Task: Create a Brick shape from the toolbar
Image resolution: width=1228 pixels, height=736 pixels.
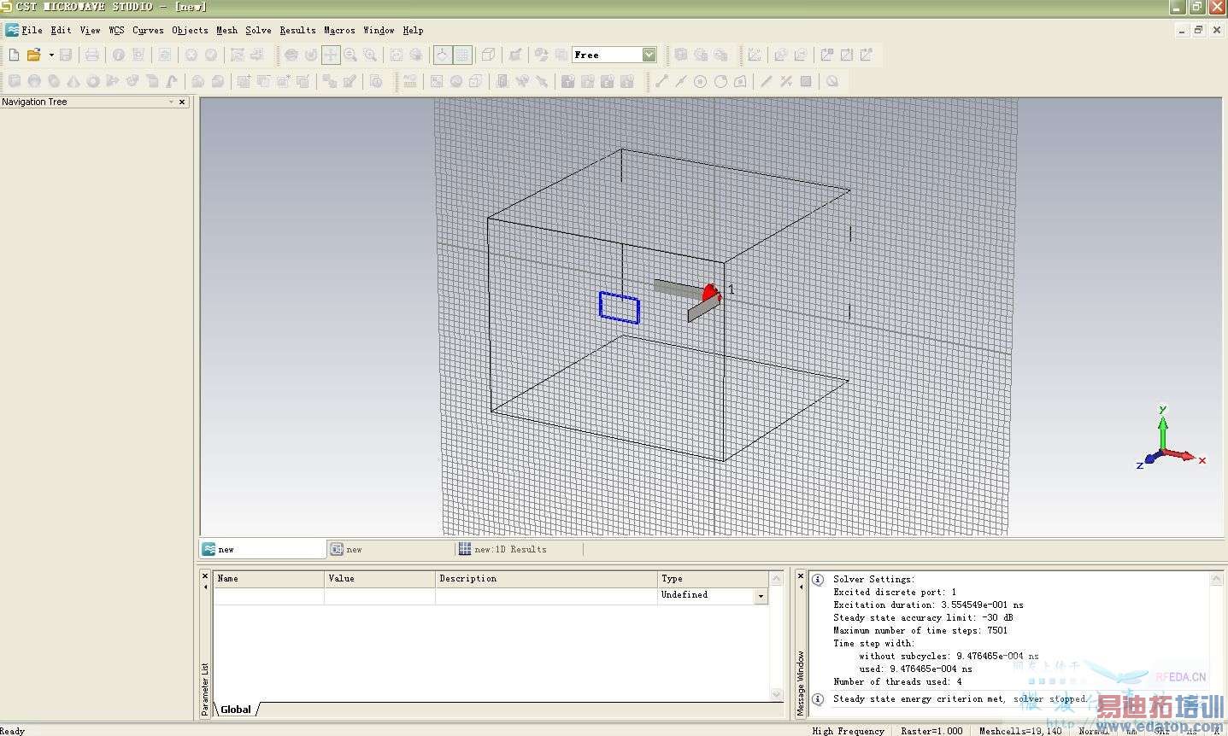Action: coord(14,81)
